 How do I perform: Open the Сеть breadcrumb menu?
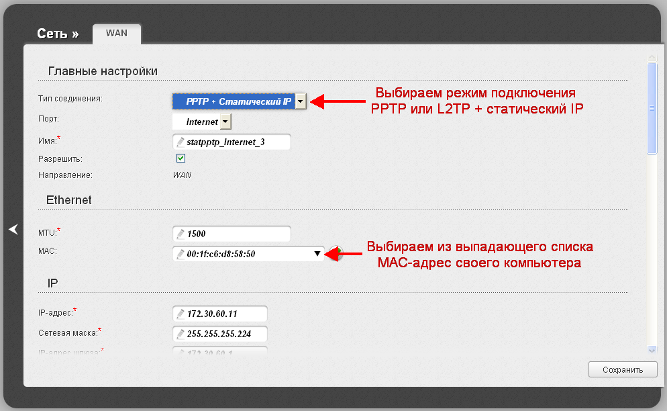[x=57, y=34]
